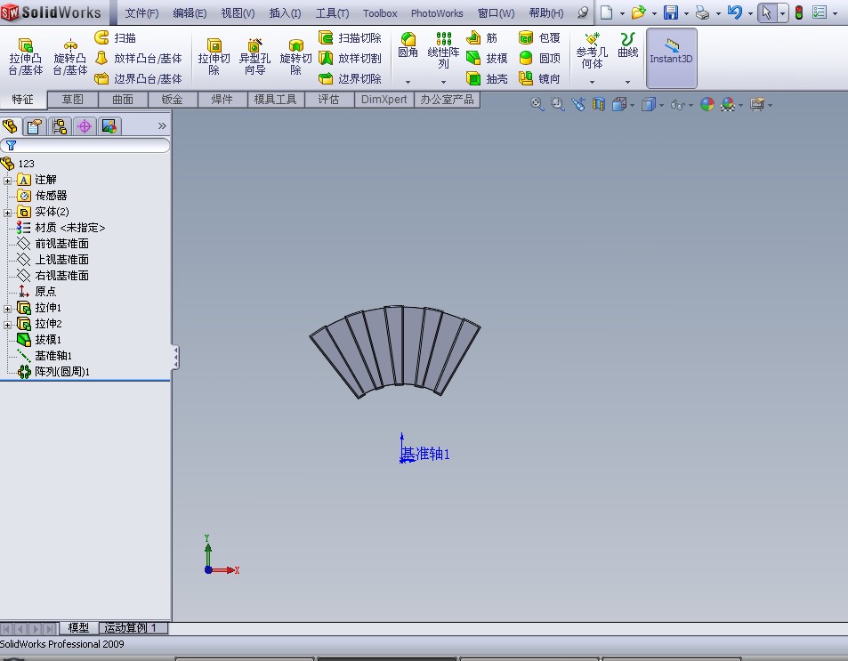
Task: Switch to the 运动算例 1 tab
Action: coord(133,627)
